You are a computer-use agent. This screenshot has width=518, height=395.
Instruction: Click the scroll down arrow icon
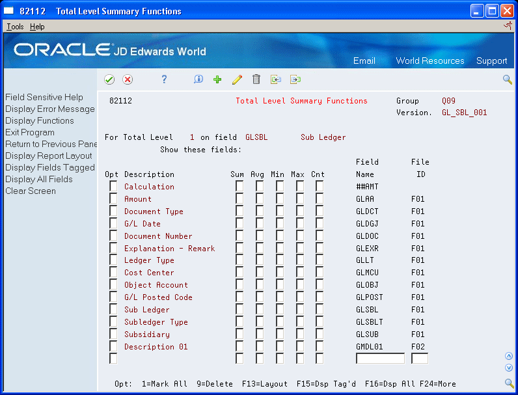tap(509, 368)
